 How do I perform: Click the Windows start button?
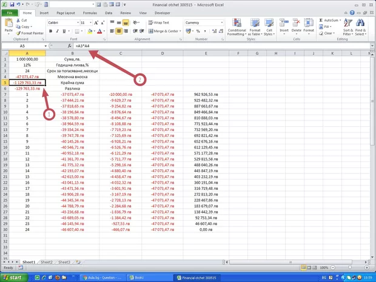point(13,277)
